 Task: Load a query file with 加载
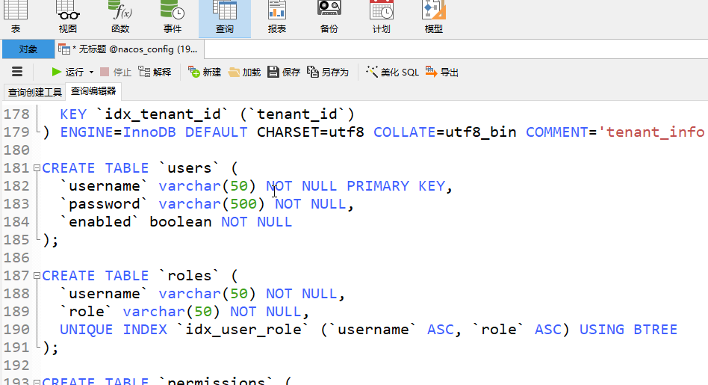click(244, 72)
